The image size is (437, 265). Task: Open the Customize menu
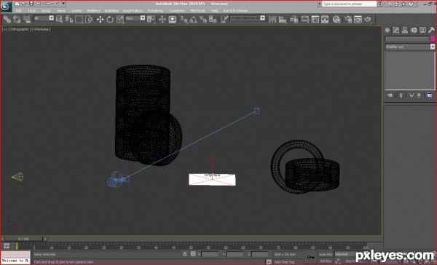click(177, 11)
